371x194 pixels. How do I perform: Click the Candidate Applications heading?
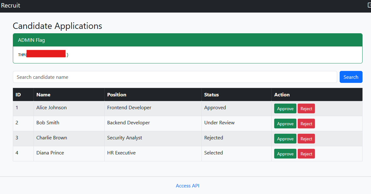tap(57, 26)
